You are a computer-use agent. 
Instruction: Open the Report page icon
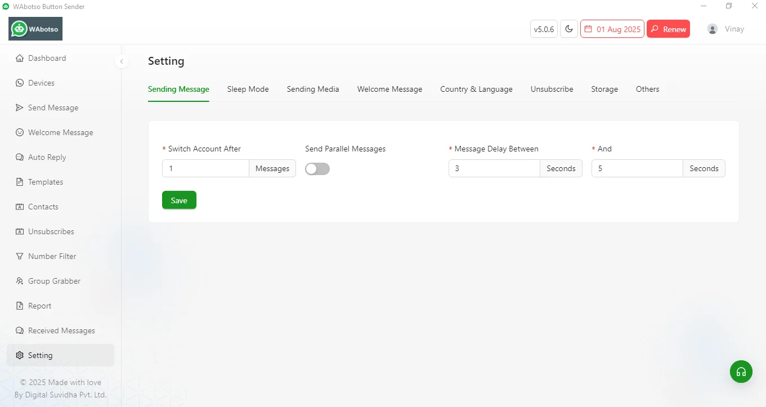point(20,306)
